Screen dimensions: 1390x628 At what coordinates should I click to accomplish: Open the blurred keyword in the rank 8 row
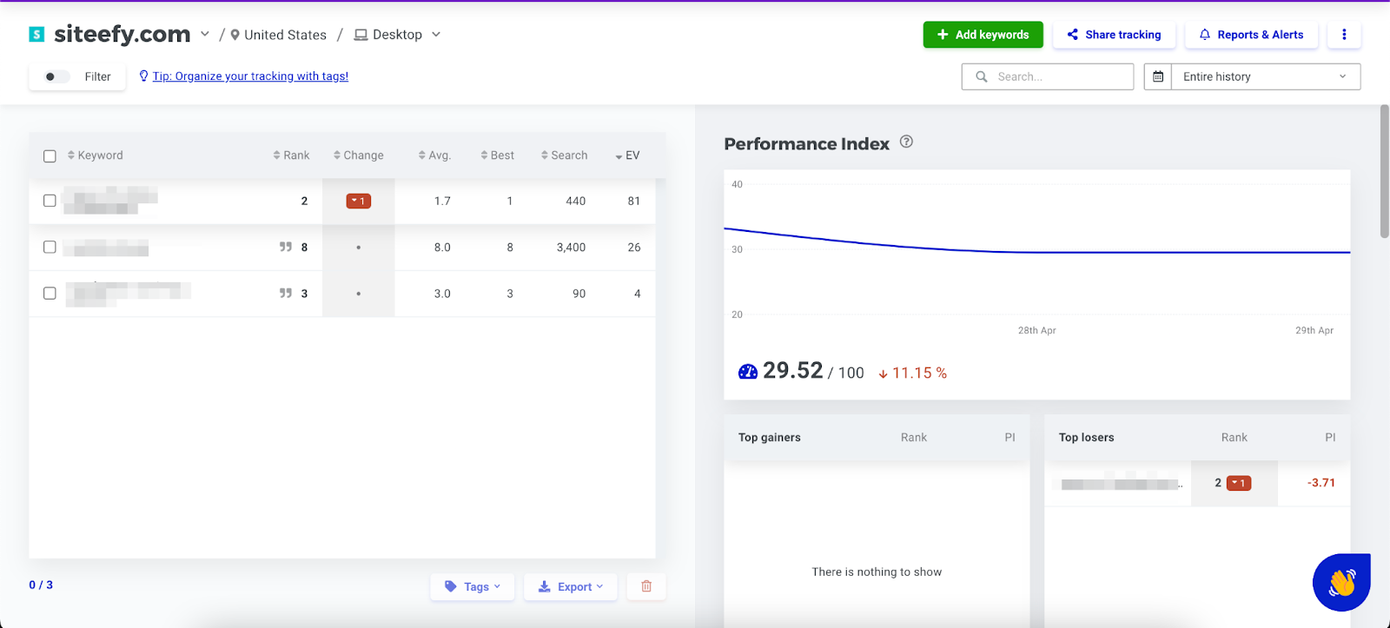click(106, 248)
